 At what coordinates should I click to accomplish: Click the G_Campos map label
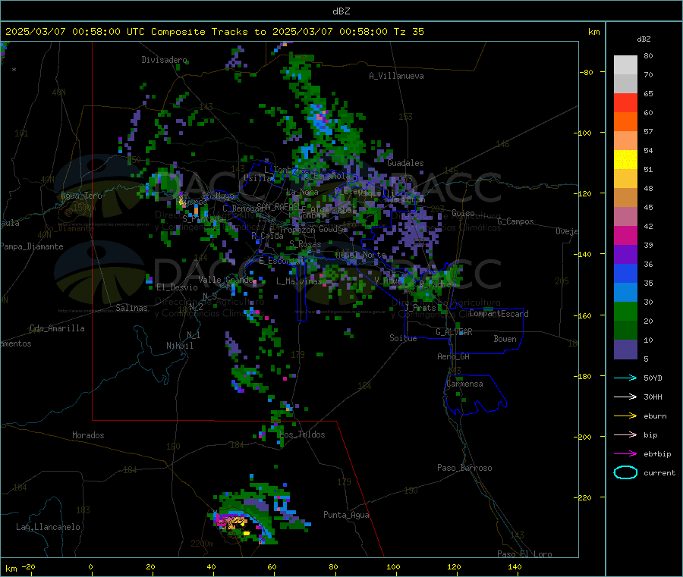click(x=516, y=221)
